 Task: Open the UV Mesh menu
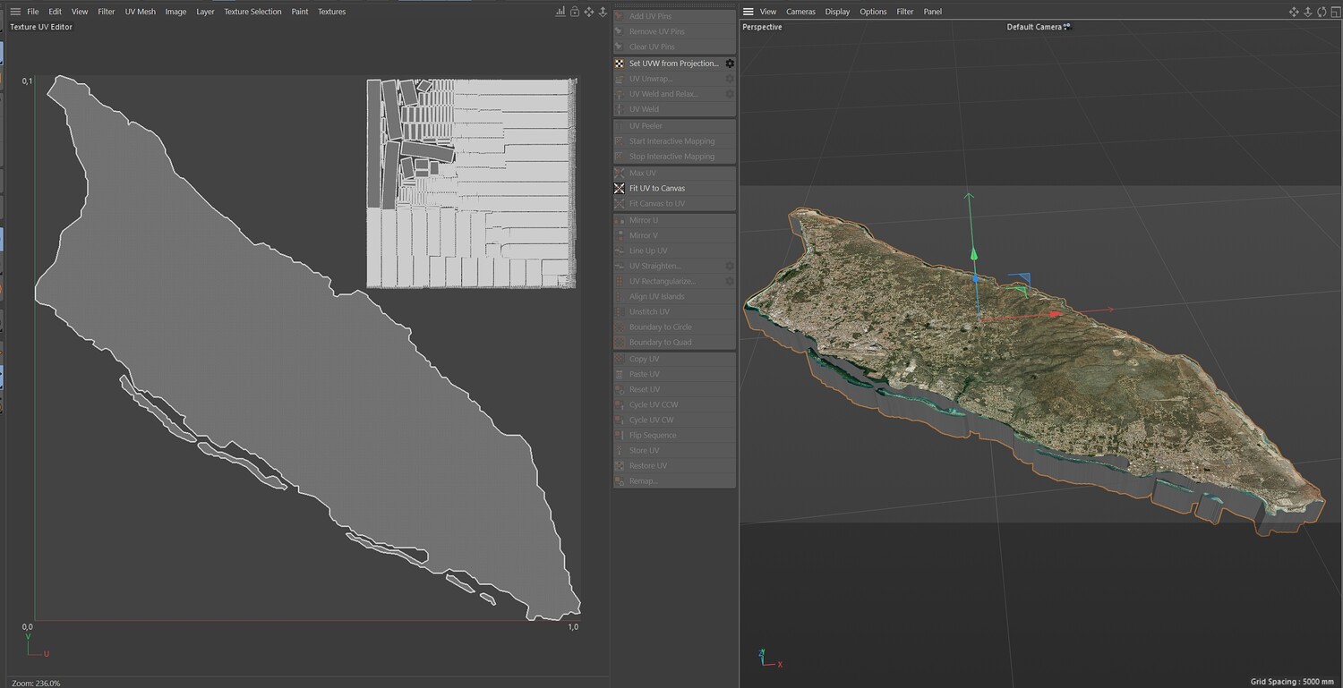coord(140,12)
